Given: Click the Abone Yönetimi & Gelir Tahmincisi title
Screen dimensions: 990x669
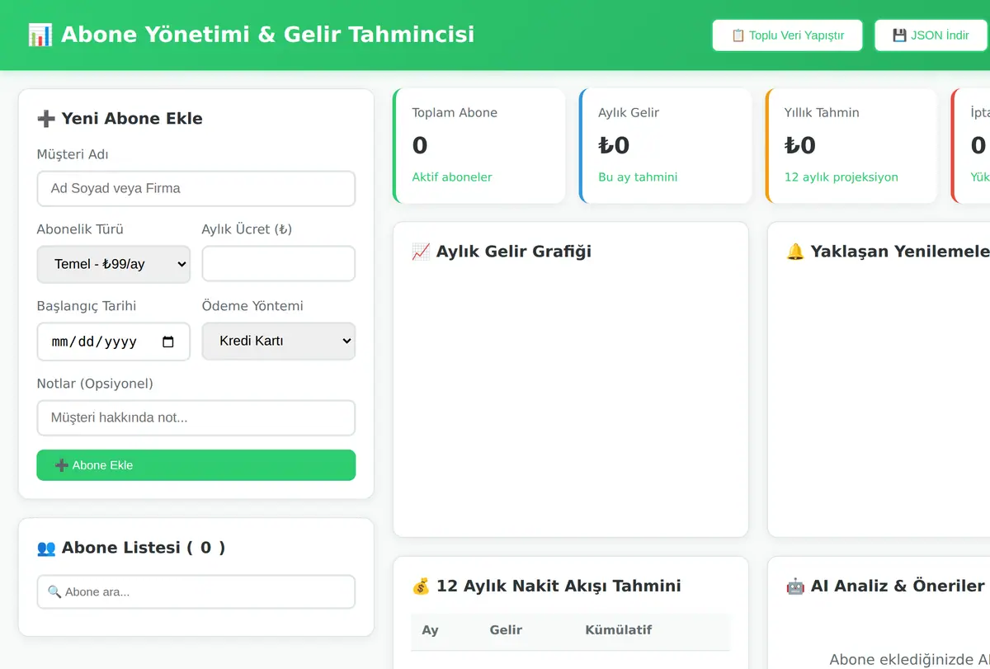Looking at the screenshot, I should click(x=268, y=35).
